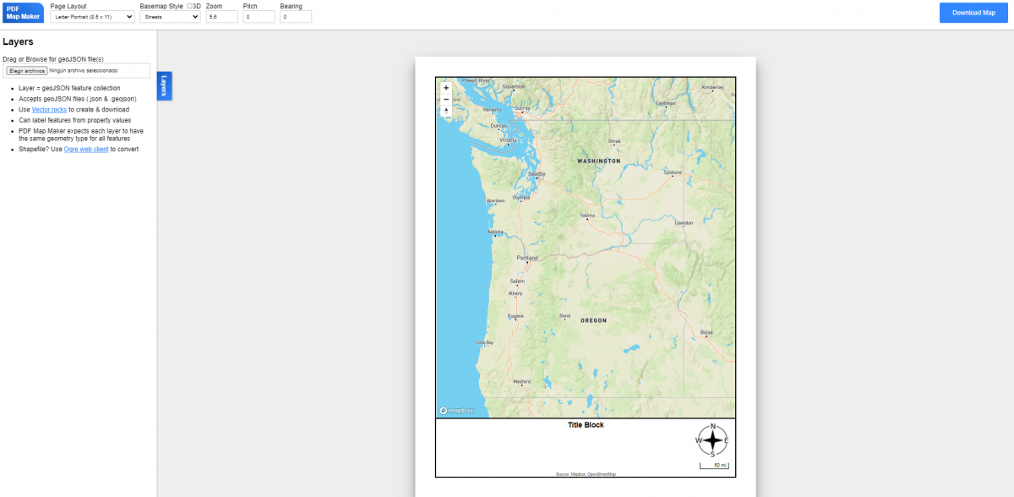The image size is (1014, 497).
Task: Click the Bearing value field
Action: 296,16
